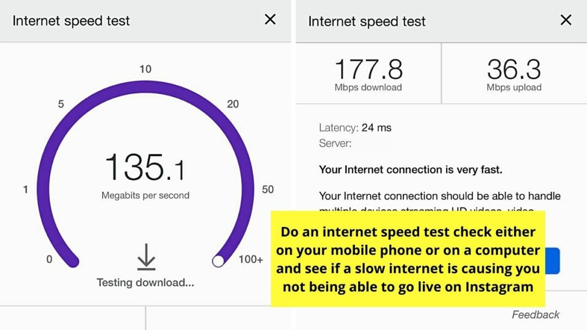
Task: Click the 135.1 speed reading
Action: pyautogui.click(x=145, y=167)
